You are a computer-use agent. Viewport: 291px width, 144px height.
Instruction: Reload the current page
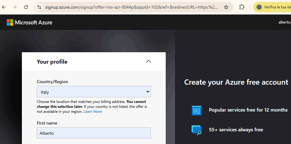click(x=26, y=7)
